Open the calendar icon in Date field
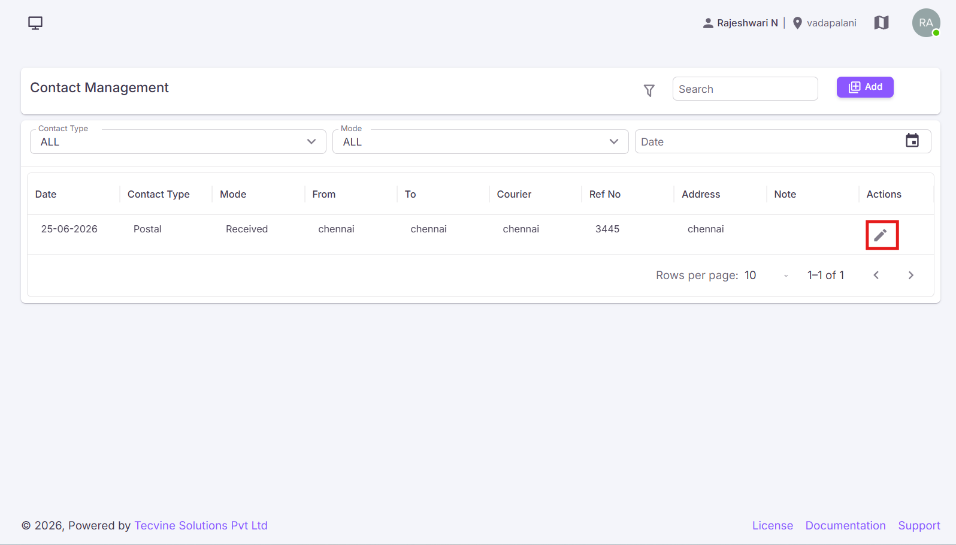Image resolution: width=956 pixels, height=545 pixels. 912,141
